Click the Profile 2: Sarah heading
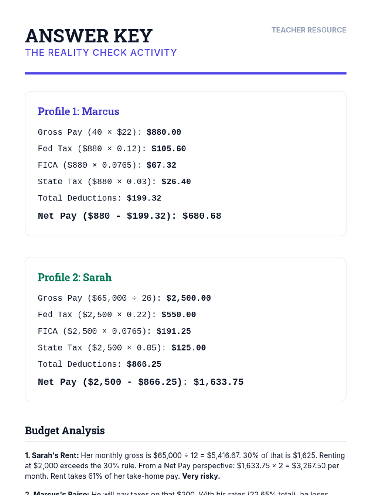371x495 pixels. [75, 278]
